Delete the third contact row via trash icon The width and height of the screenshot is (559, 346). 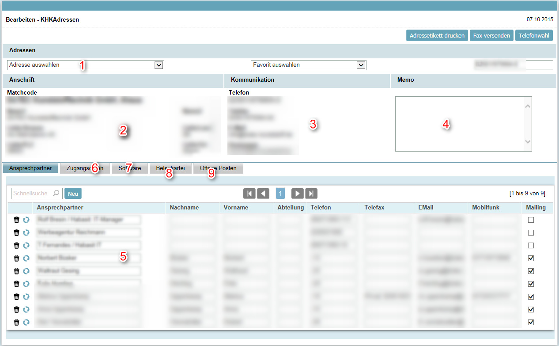[x=16, y=245]
